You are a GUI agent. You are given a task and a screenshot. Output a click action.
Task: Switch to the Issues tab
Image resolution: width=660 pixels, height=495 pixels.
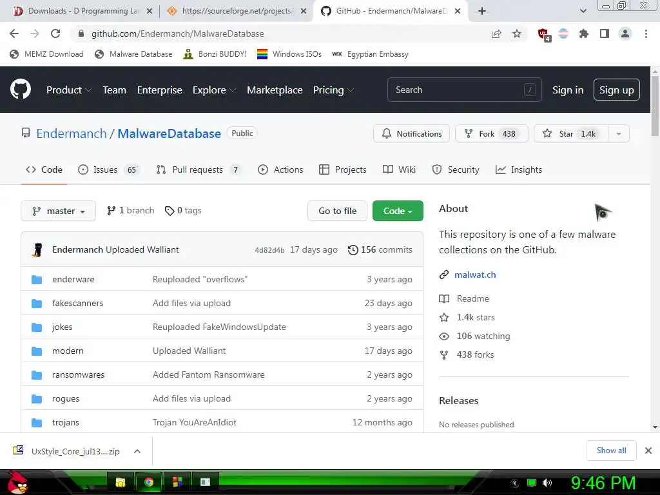click(108, 170)
